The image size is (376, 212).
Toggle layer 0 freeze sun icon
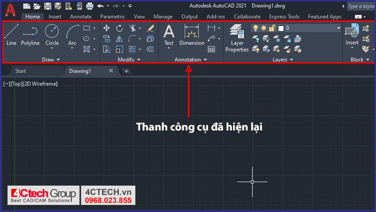coord(264,28)
